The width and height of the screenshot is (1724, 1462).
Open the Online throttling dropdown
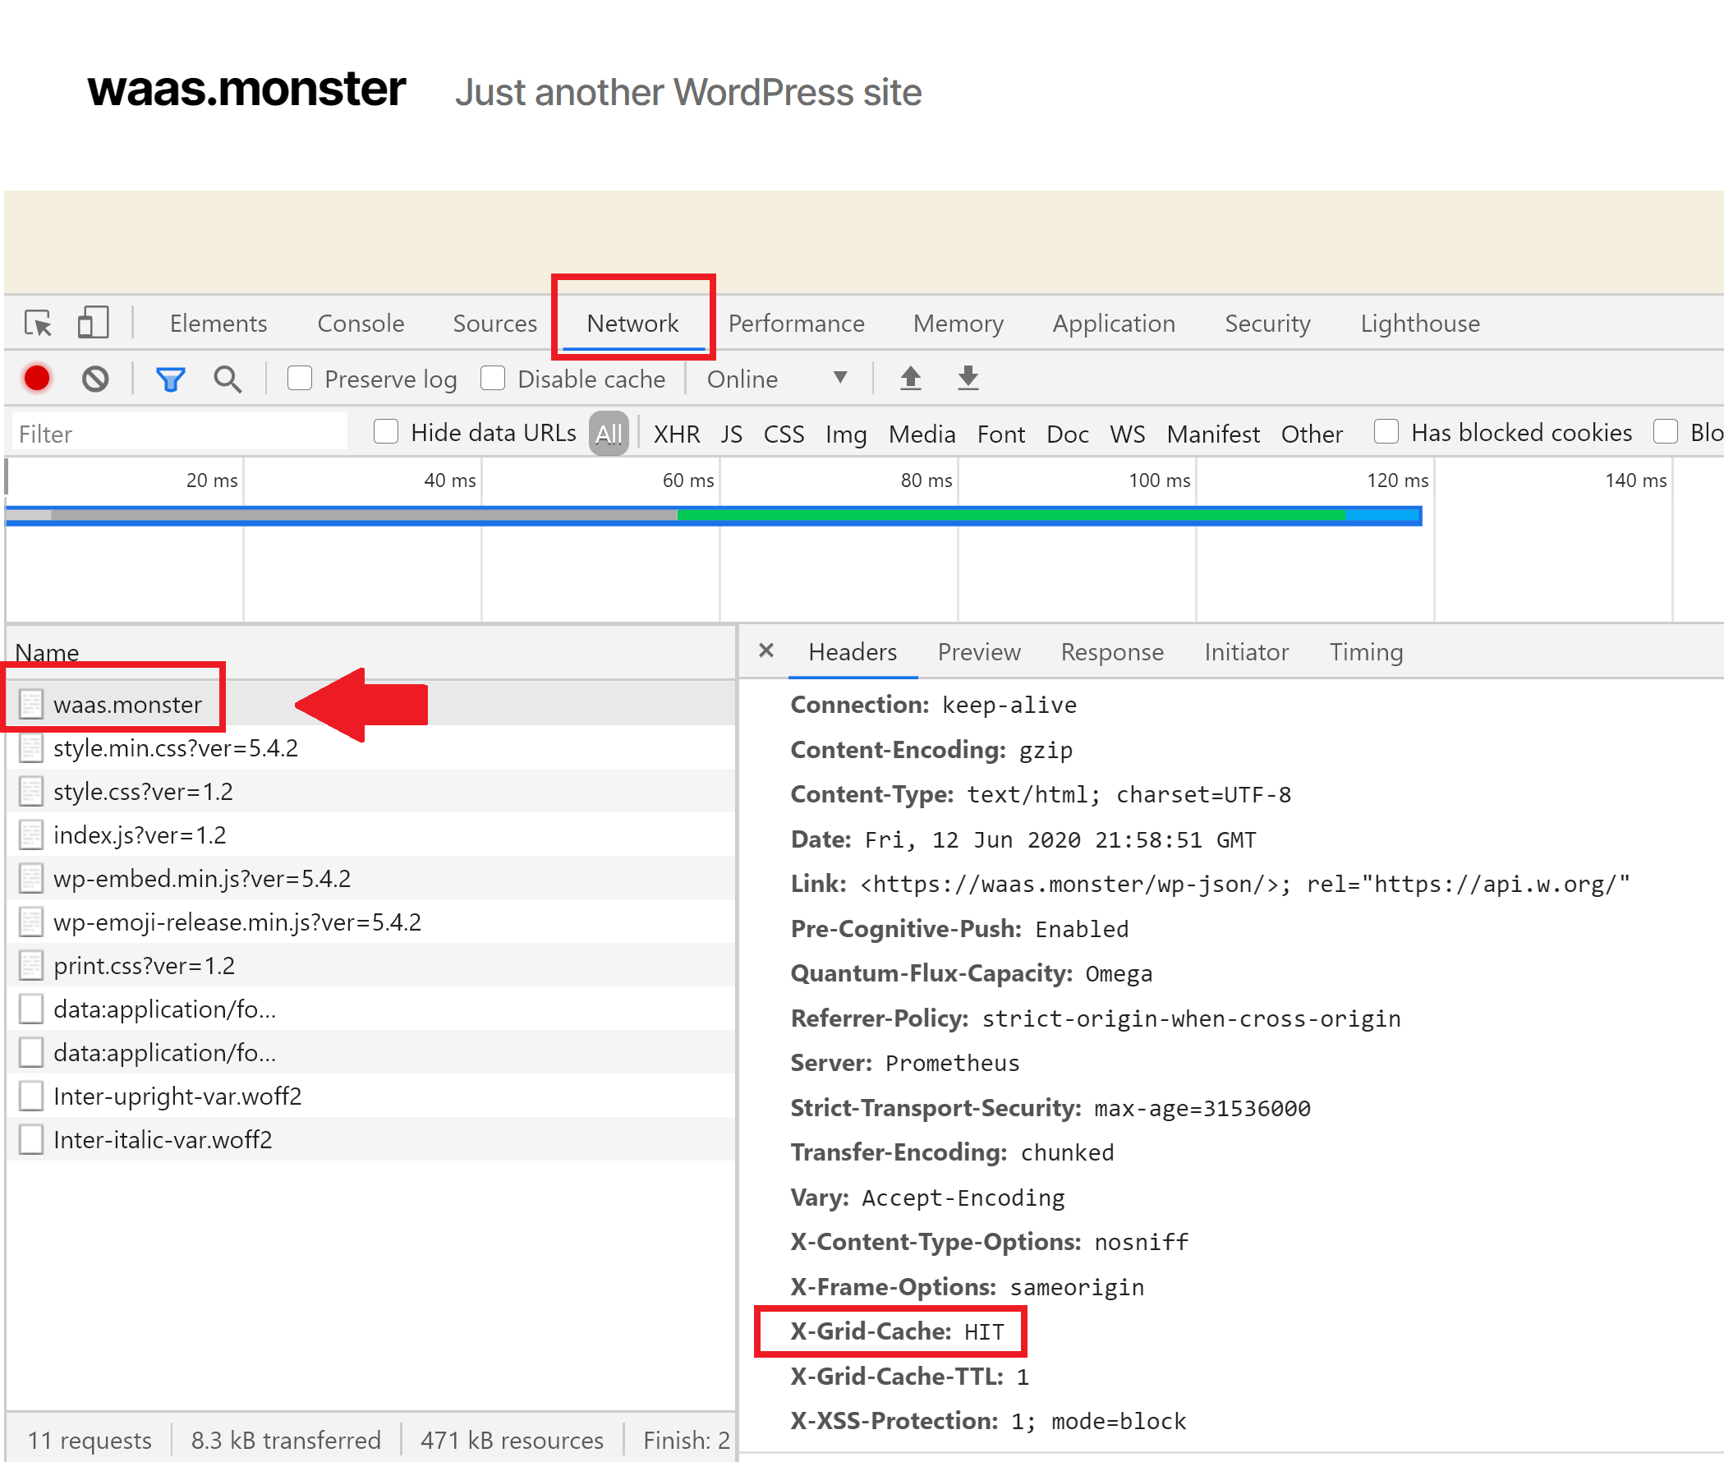pyautogui.click(x=778, y=379)
